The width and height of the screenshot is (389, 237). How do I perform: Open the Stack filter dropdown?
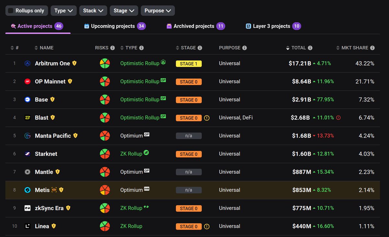point(93,11)
